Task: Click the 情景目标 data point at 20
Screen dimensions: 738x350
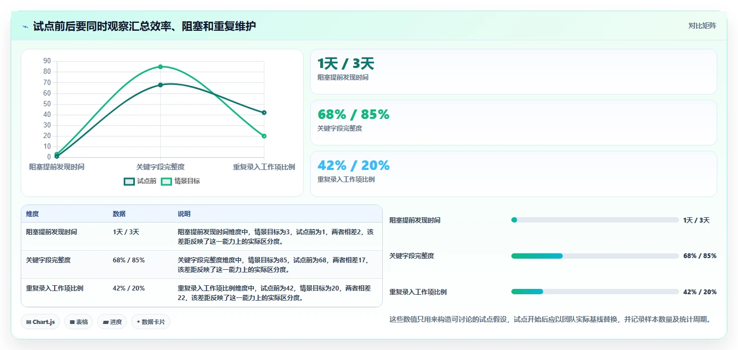Action: (264, 136)
